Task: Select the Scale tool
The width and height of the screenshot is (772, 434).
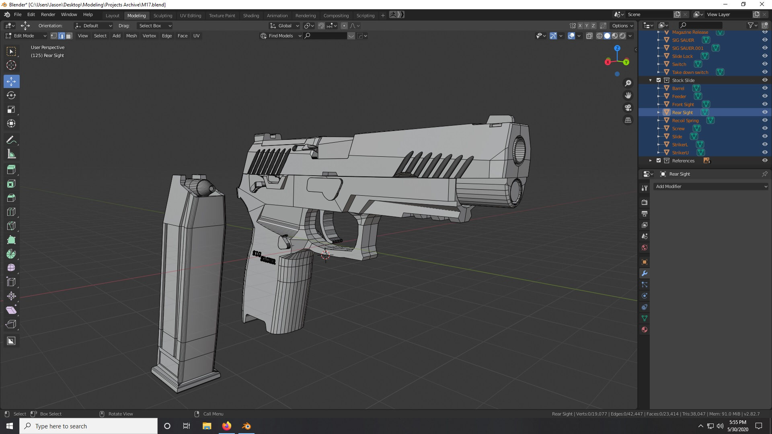Action: (11, 109)
